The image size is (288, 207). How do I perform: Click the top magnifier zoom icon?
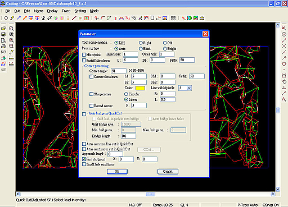11,29
